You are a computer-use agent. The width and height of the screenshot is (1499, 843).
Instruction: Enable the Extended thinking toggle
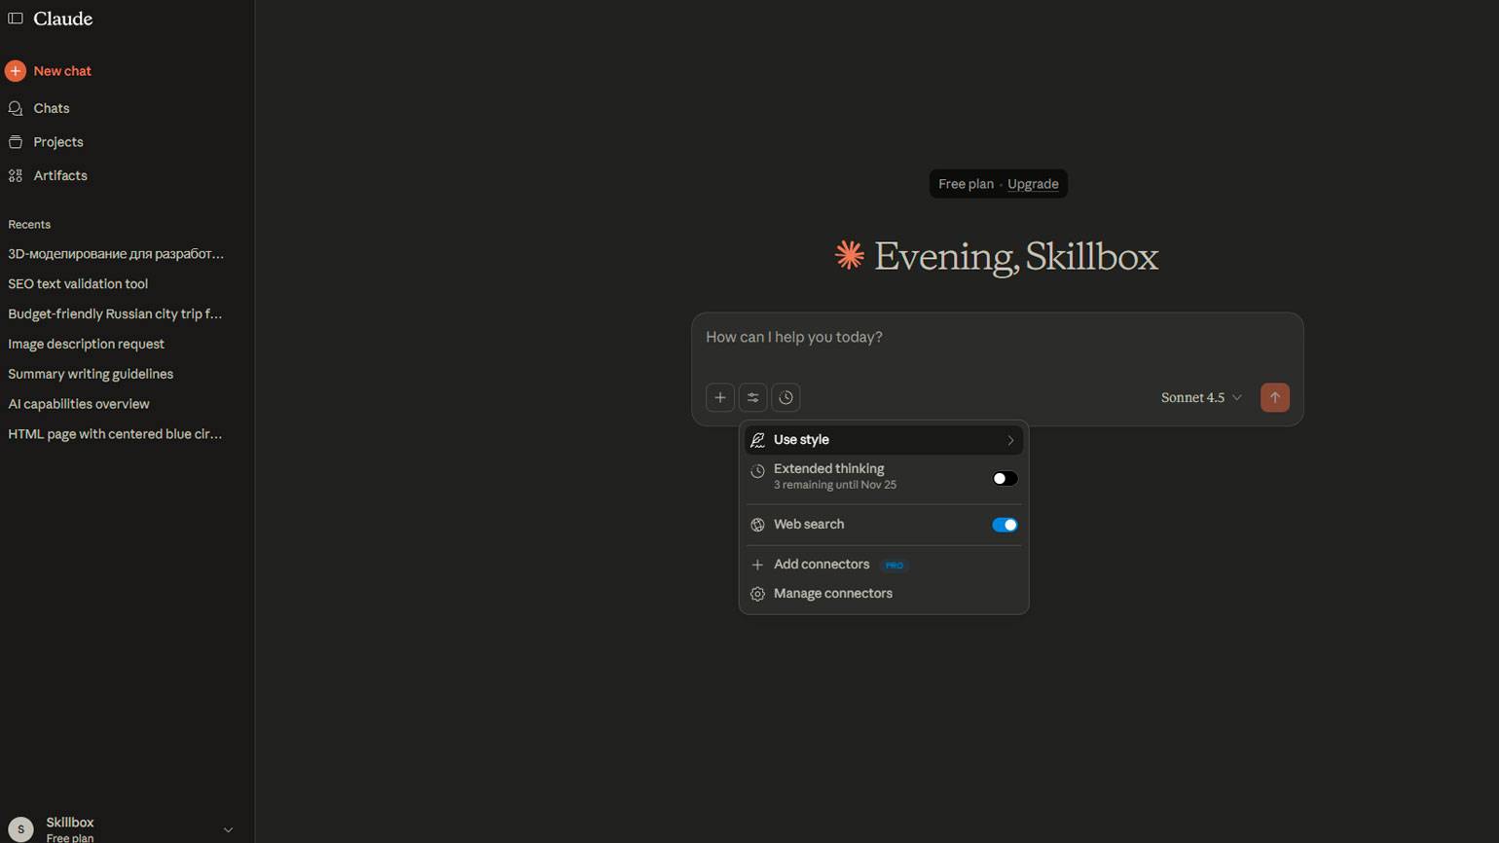point(1004,478)
